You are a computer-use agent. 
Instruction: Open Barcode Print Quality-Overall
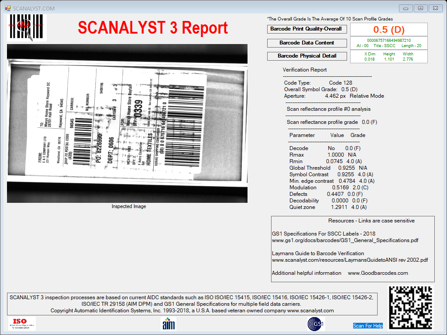tap(307, 29)
